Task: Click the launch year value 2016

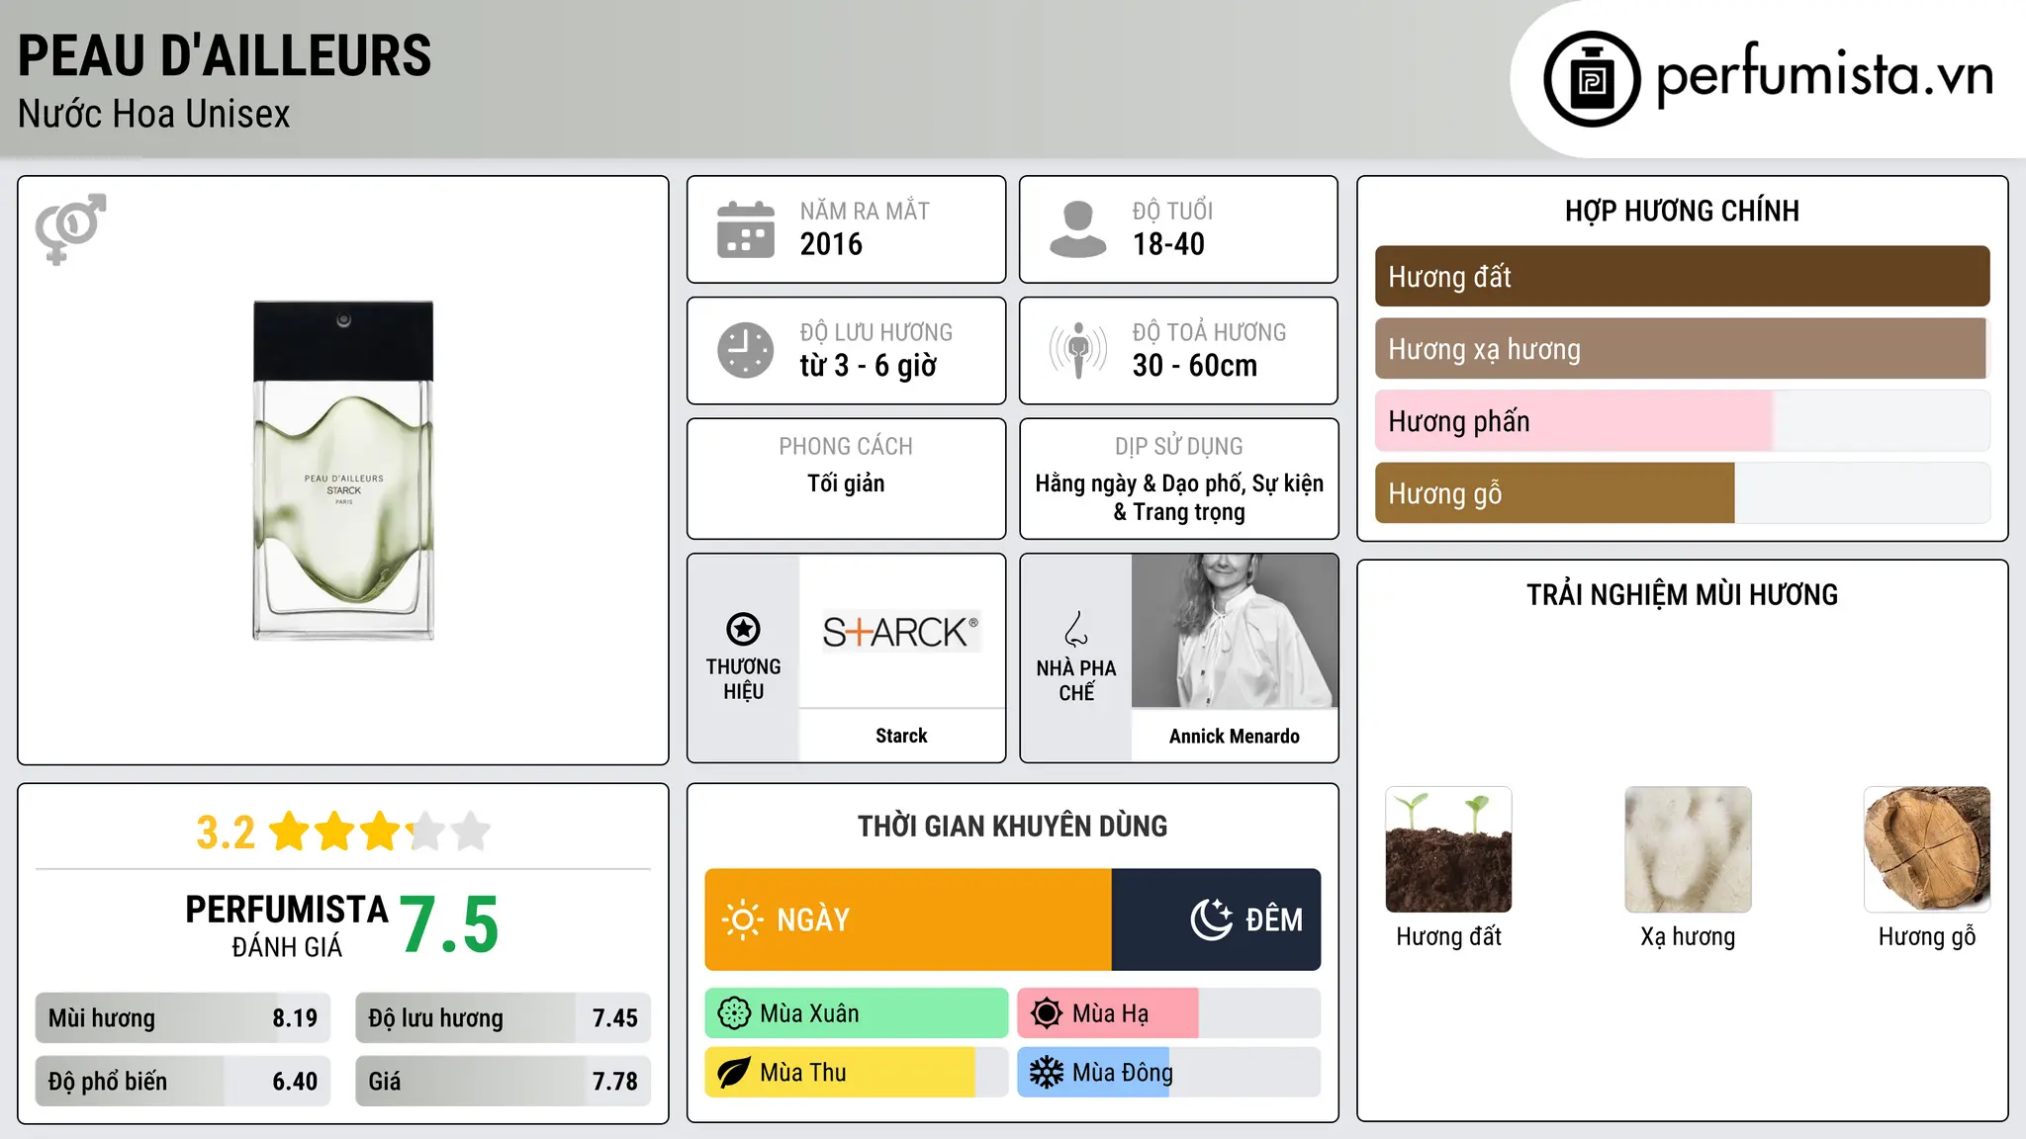Action: [831, 244]
